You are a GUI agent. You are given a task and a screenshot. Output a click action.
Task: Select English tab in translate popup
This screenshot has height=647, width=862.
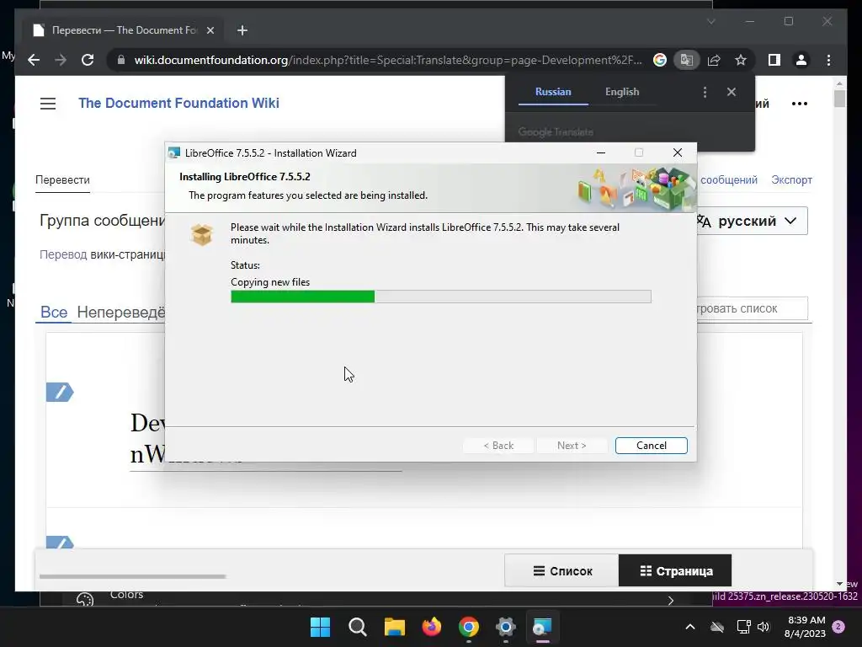(622, 92)
